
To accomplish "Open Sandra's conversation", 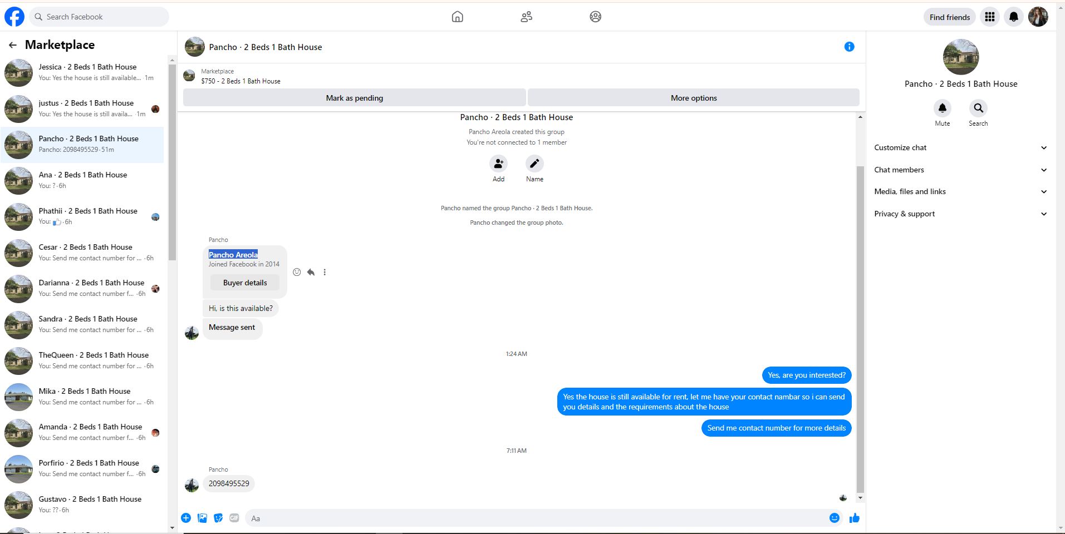I will point(84,324).
